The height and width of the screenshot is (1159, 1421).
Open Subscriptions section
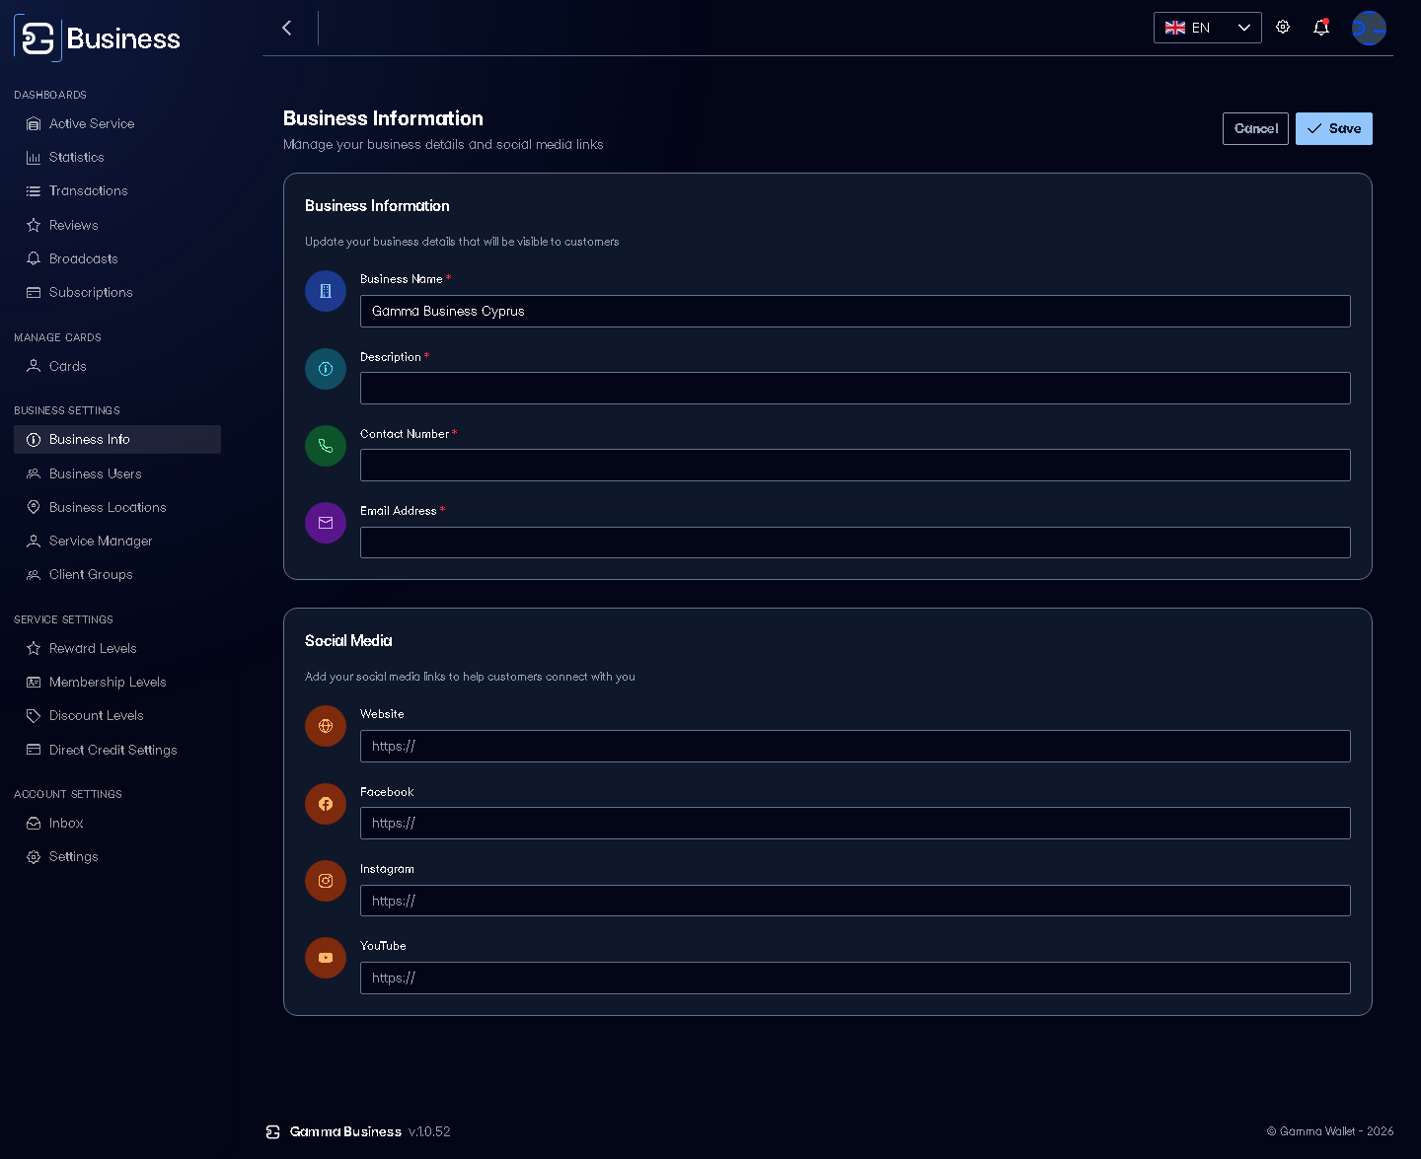(117, 292)
